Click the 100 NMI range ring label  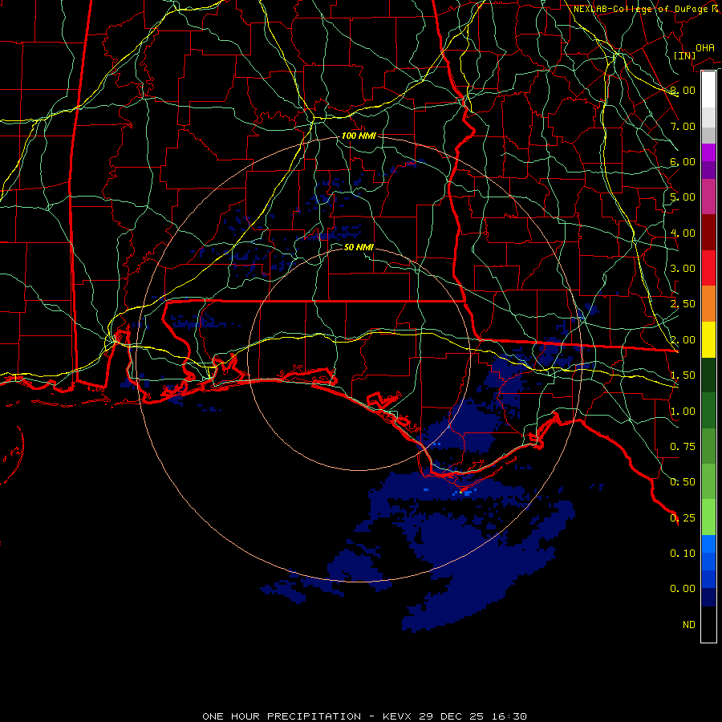[359, 136]
